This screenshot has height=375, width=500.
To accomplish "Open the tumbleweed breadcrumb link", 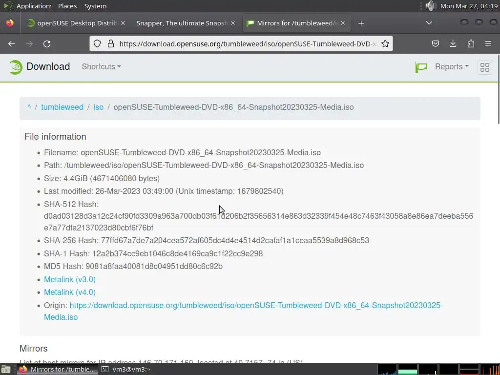I will [x=62, y=107].
